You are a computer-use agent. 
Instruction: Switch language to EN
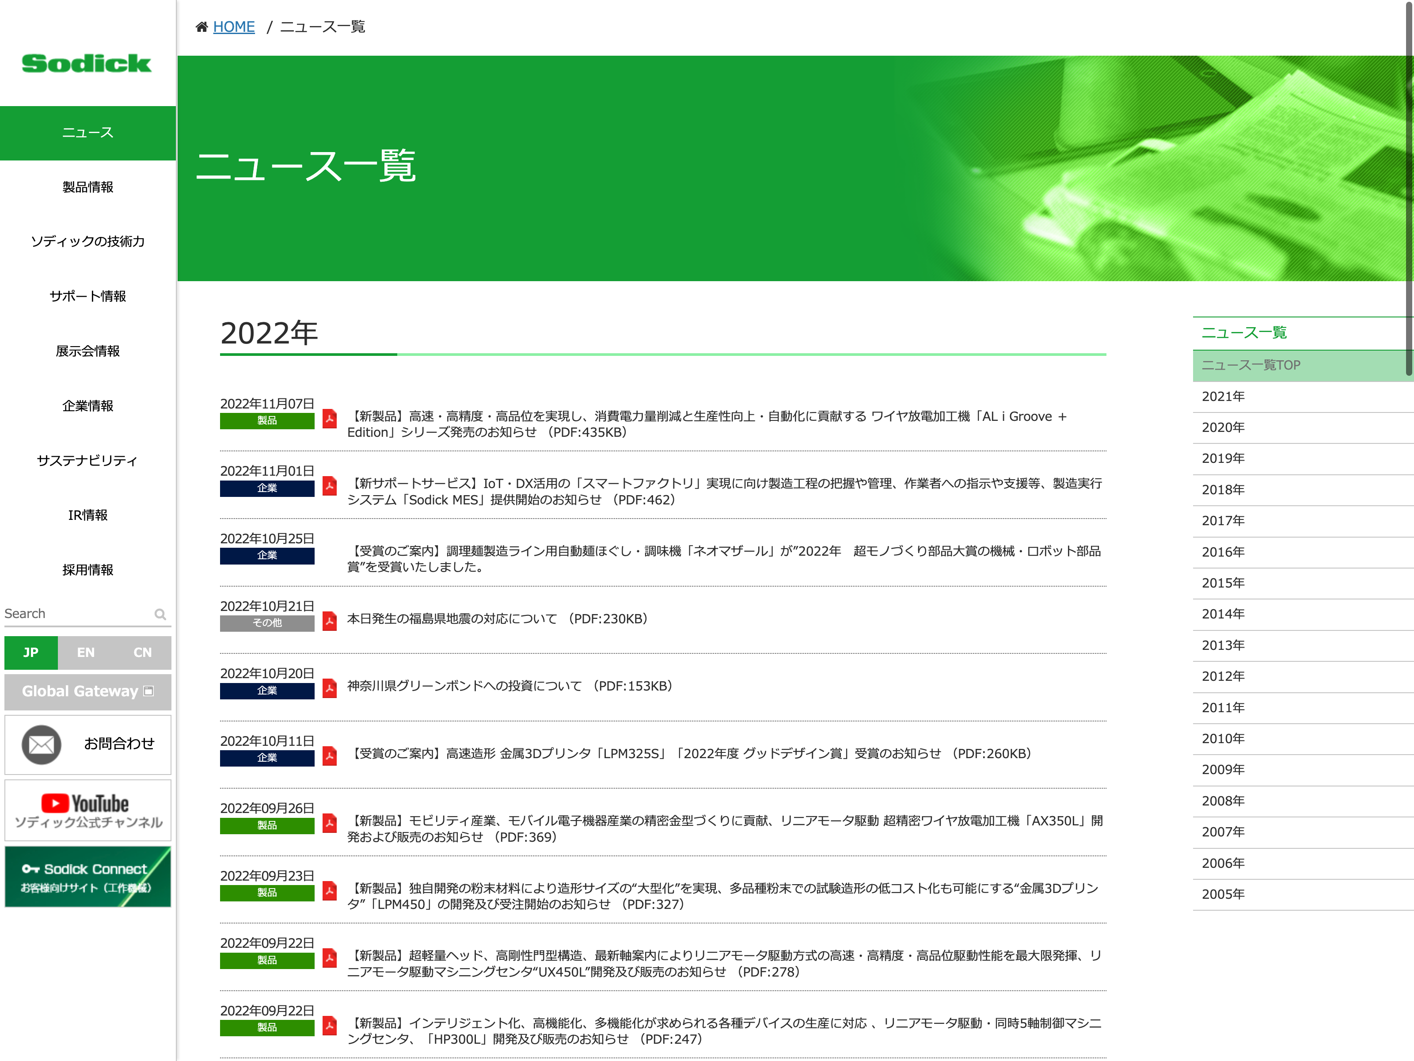[x=86, y=653]
